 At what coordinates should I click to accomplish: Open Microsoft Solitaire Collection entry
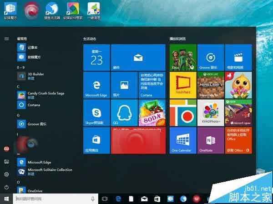45,171
